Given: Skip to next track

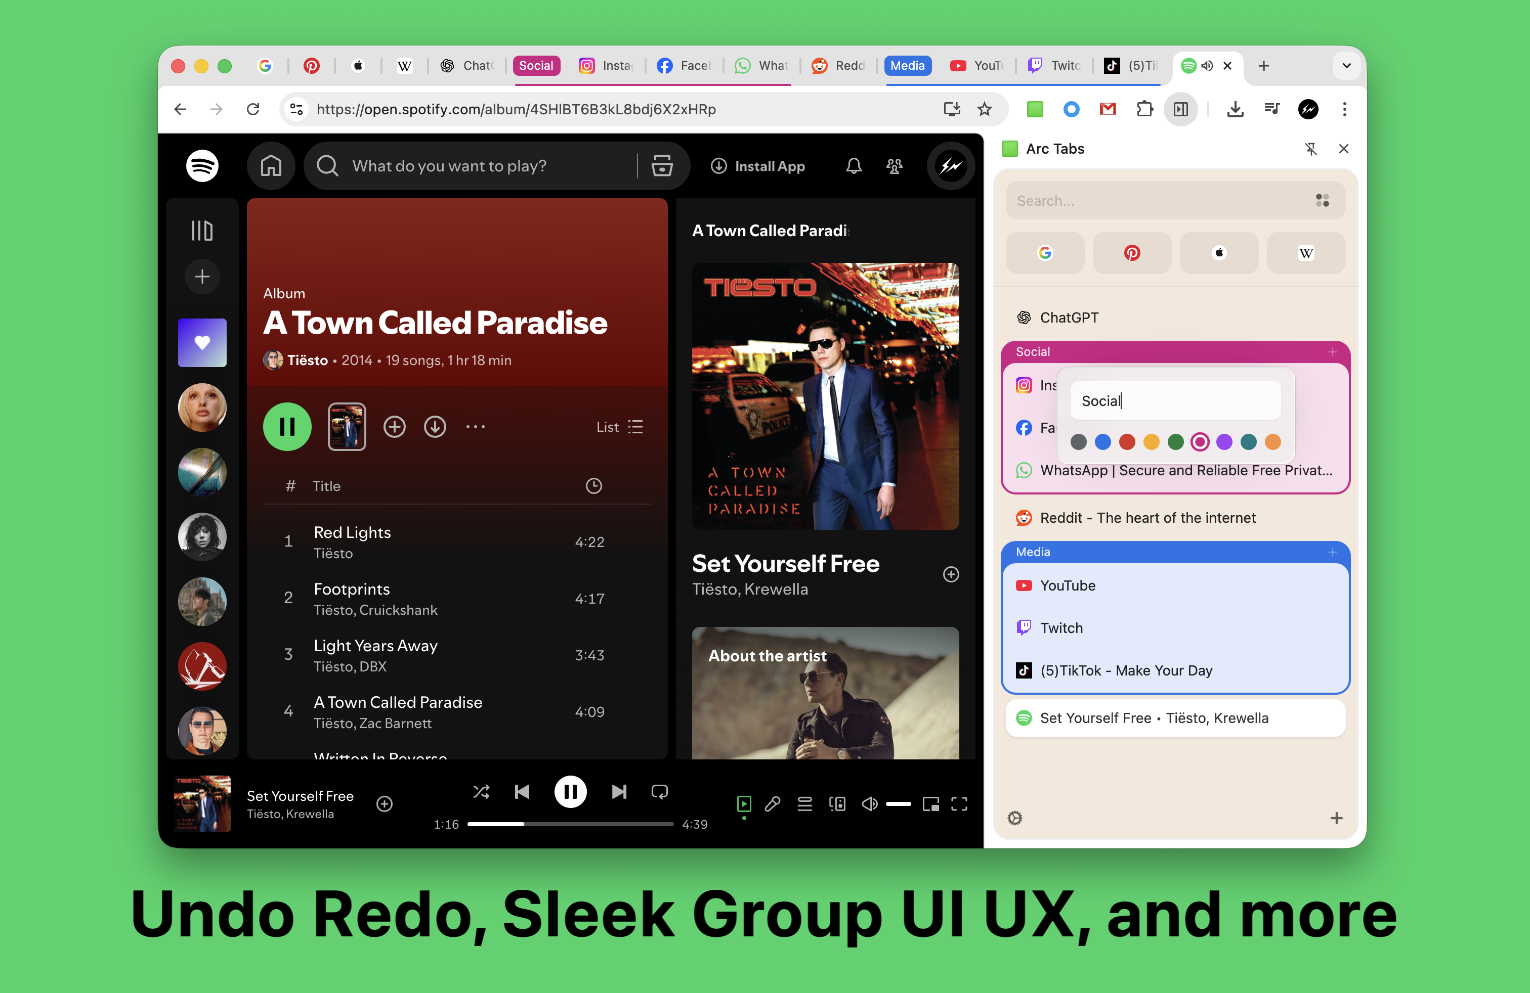Looking at the screenshot, I should pyautogui.click(x=618, y=791).
